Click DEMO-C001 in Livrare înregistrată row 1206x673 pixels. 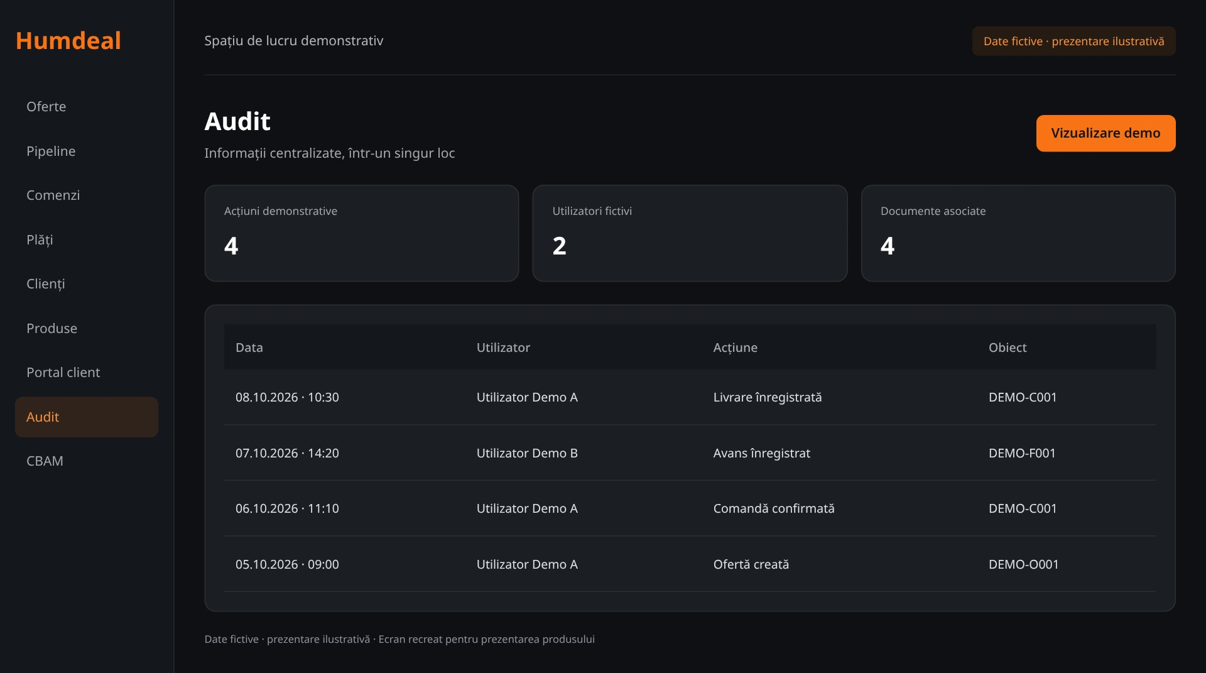coord(1023,397)
